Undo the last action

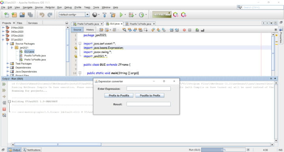click(x=42, y=15)
